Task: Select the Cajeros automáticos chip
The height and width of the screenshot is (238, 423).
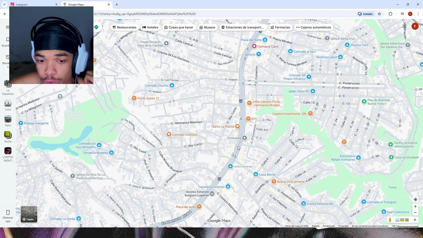Action: 314,27
